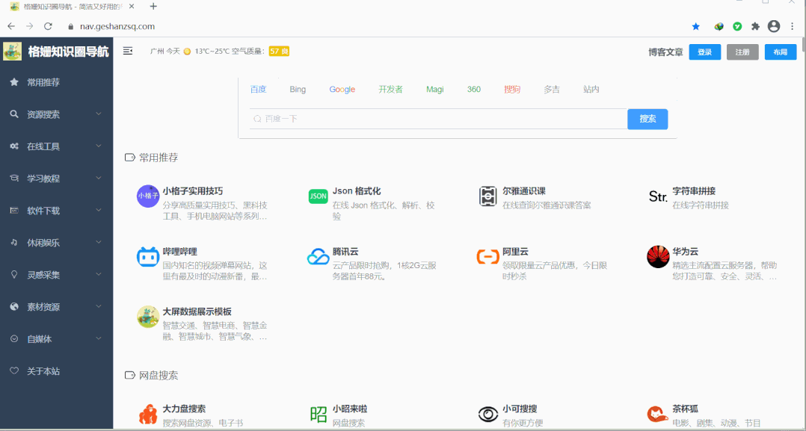This screenshot has height=431, width=806.
Task: Open the 哔哩哔哩 blue TV icon
Action: 148,257
